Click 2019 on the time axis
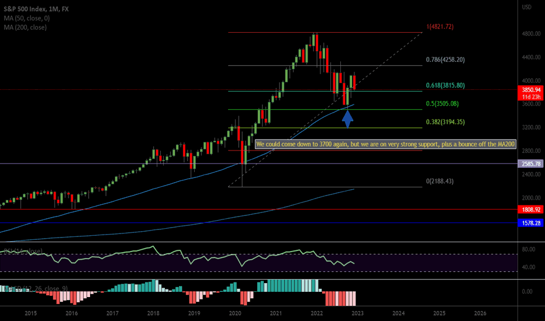Viewport: 545px width, 321px height. (x=194, y=313)
